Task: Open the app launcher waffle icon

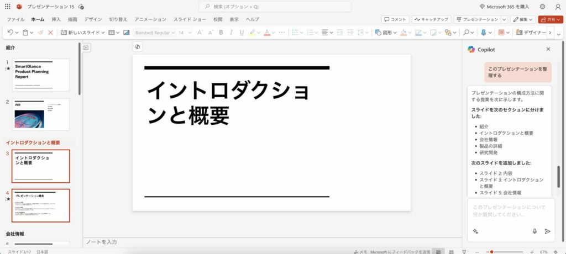Action: [8, 7]
